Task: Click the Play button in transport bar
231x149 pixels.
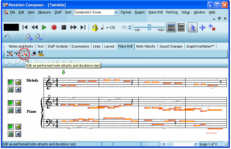Action: (44, 27)
